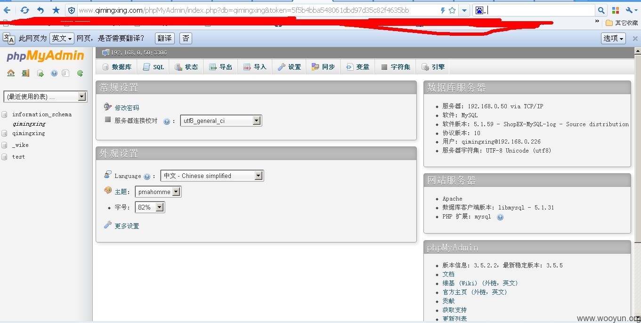Click the _wike database icon
The height and width of the screenshot is (323, 641).
[x=5, y=145]
